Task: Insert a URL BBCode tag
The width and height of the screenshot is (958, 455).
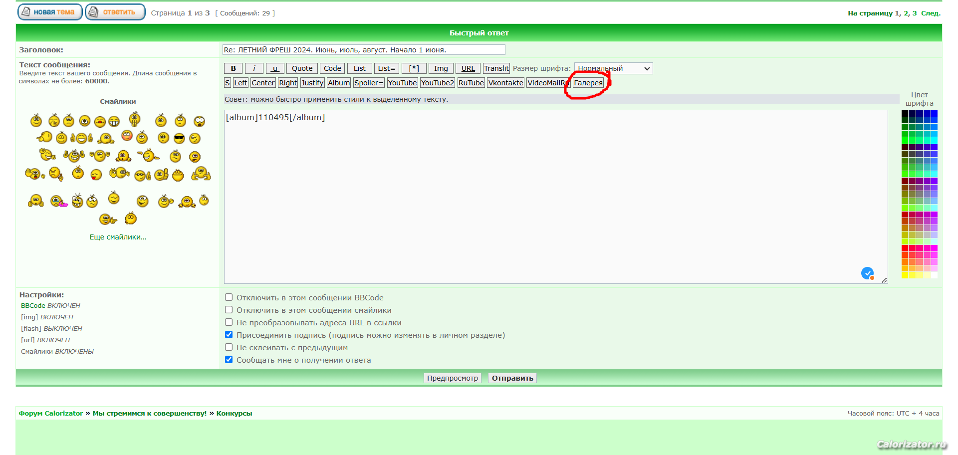Action: pos(468,68)
